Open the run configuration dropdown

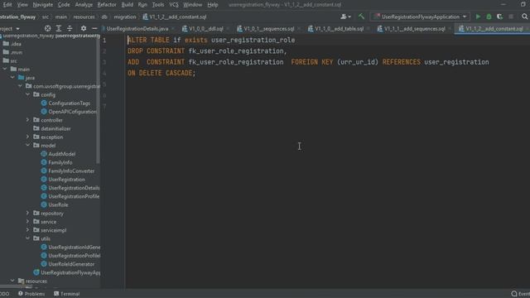point(421,17)
